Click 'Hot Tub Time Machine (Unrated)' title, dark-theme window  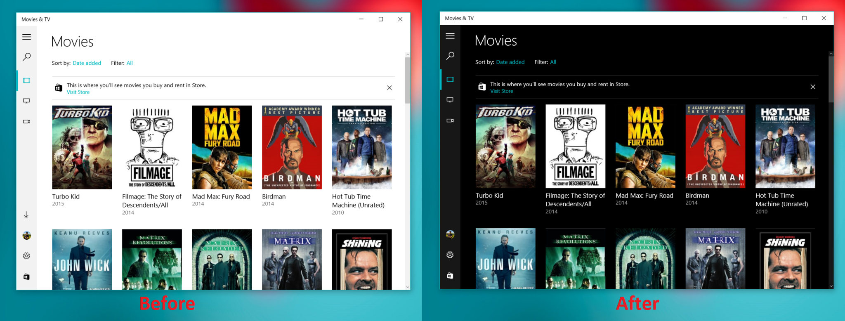click(782, 200)
